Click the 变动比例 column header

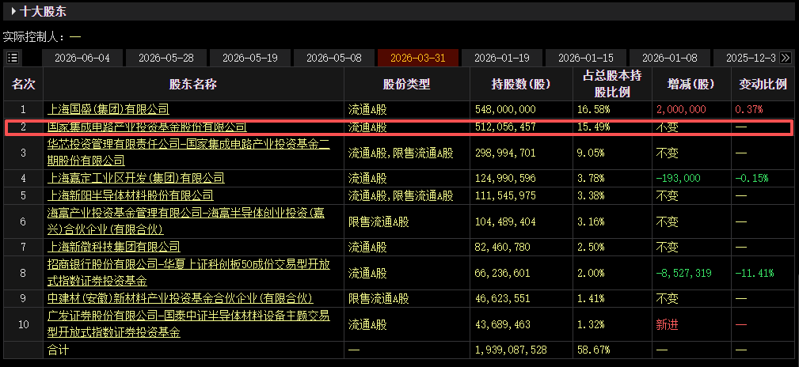coord(763,85)
